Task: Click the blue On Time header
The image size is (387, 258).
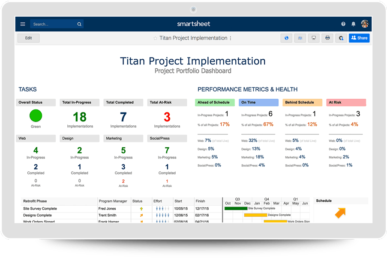Action: 258,103
